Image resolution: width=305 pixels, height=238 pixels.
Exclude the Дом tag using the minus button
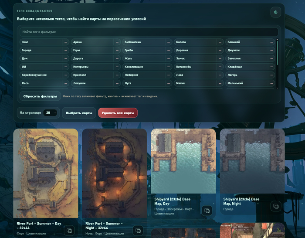coord(66,58)
